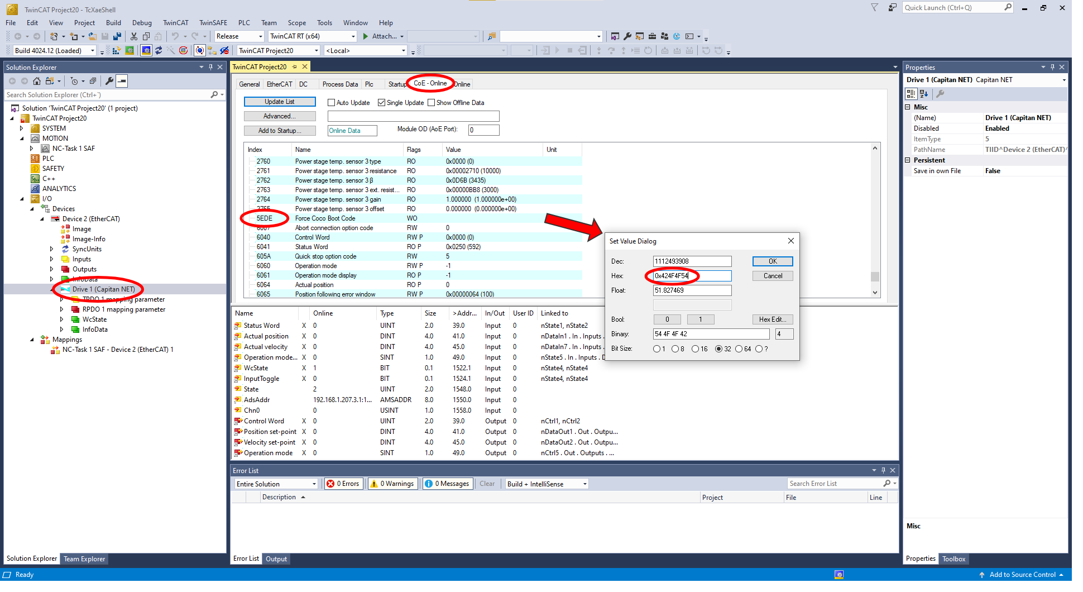Select the 16 bit size radio button
This screenshot has width=1083, height=592.
(x=695, y=349)
